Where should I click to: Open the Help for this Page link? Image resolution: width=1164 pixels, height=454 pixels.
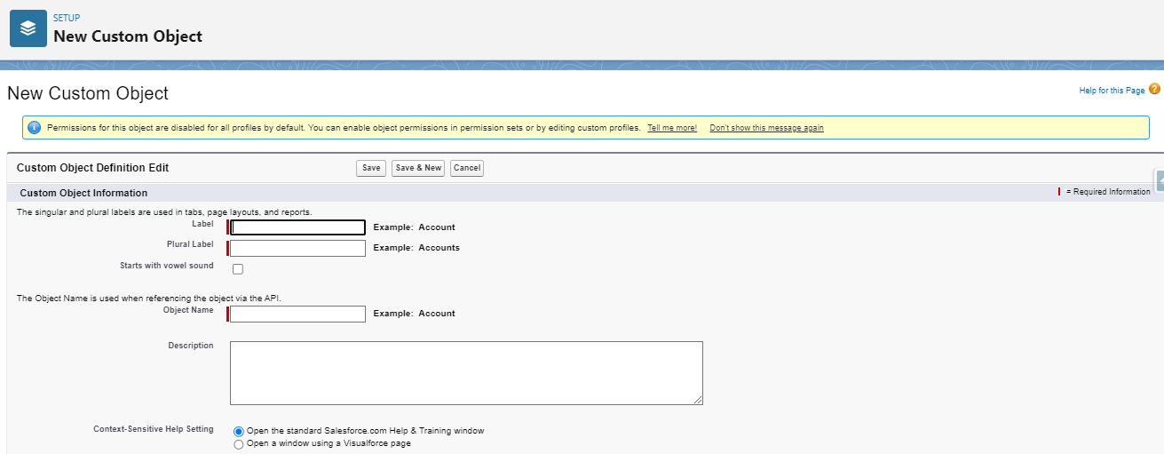[1112, 91]
